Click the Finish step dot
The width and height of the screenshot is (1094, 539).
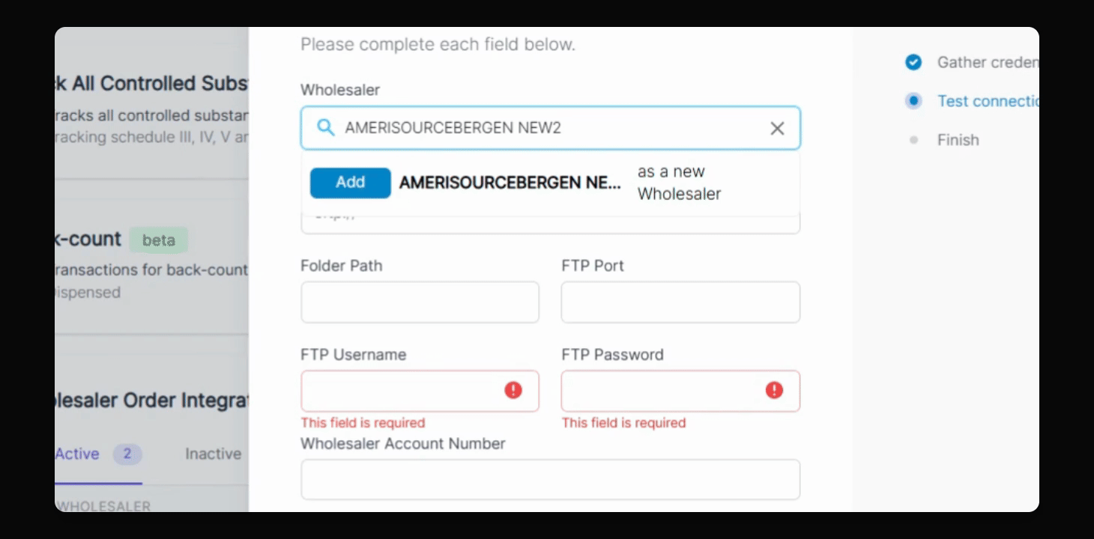pyautogui.click(x=913, y=140)
